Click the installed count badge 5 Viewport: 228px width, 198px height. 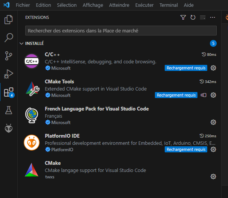(x=213, y=43)
